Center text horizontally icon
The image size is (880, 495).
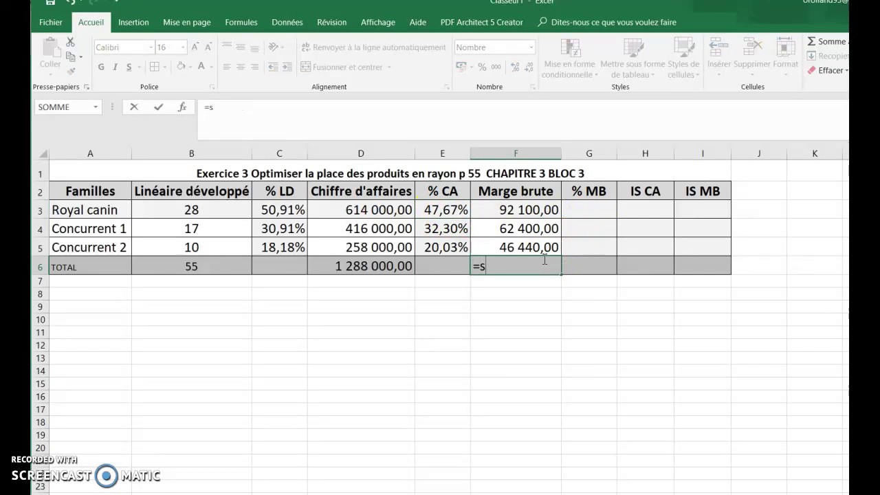click(x=241, y=67)
